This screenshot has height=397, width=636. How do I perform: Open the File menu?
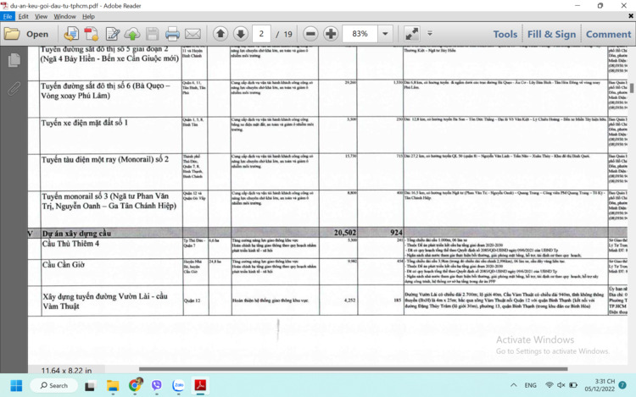tap(8, 16)
